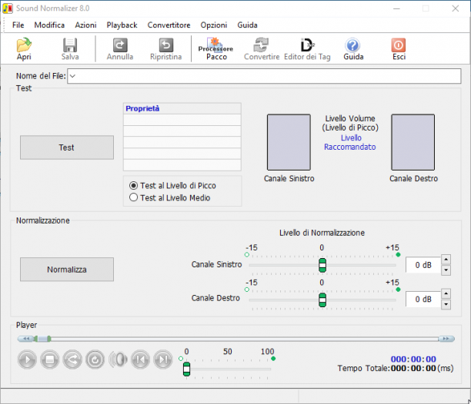Viewport: 471px width, 404px height.
Task: Open the Opzioni menu
Action: 214,25
